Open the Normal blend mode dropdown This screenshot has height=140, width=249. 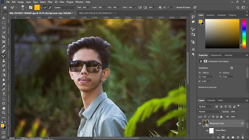point(209,112)
